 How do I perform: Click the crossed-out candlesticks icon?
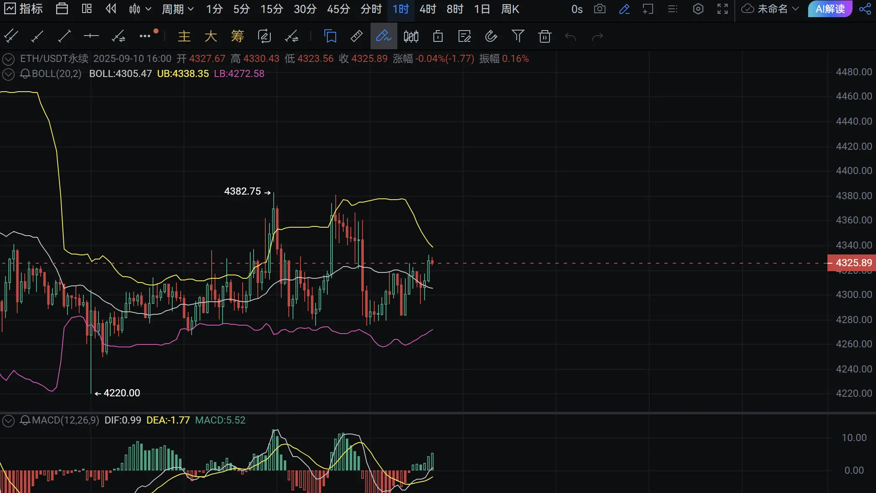[x=411, y=36]
